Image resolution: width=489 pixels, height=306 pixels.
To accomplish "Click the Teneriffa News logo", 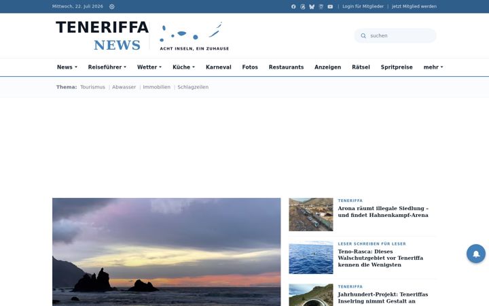I will [102, 35].
